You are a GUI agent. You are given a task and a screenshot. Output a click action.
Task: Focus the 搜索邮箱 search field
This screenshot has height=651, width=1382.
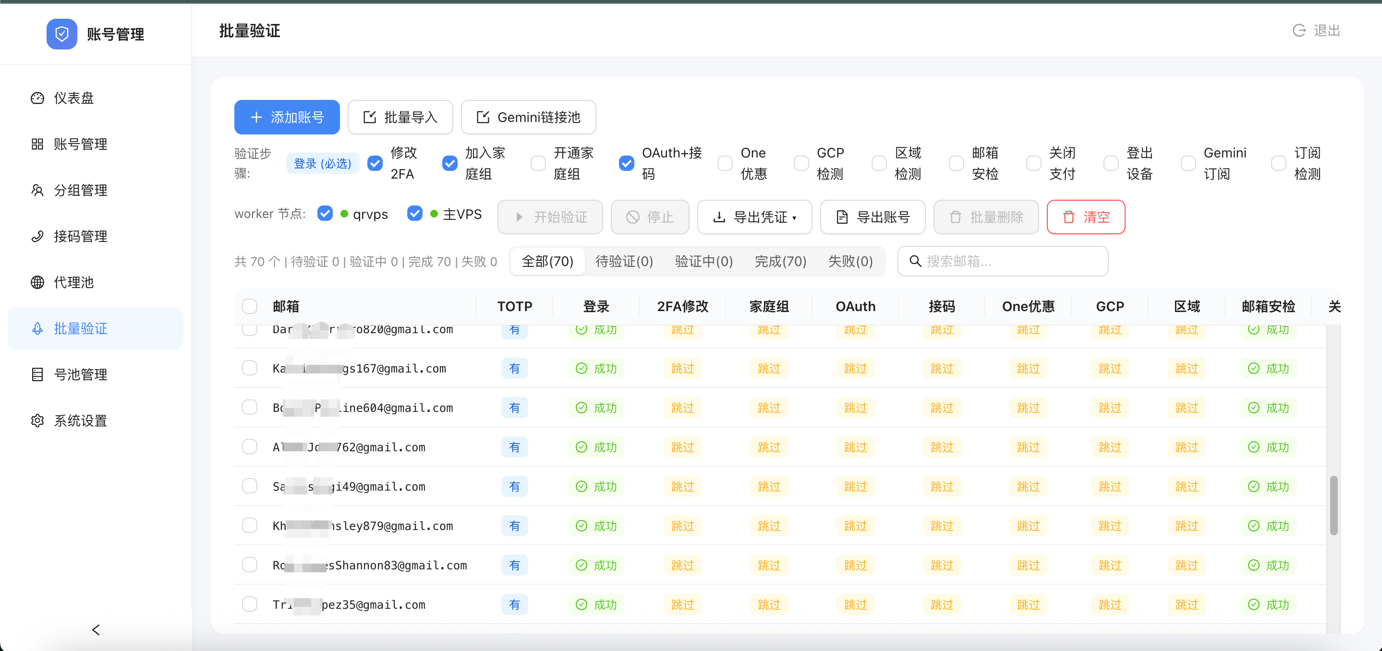(1003, 261)
